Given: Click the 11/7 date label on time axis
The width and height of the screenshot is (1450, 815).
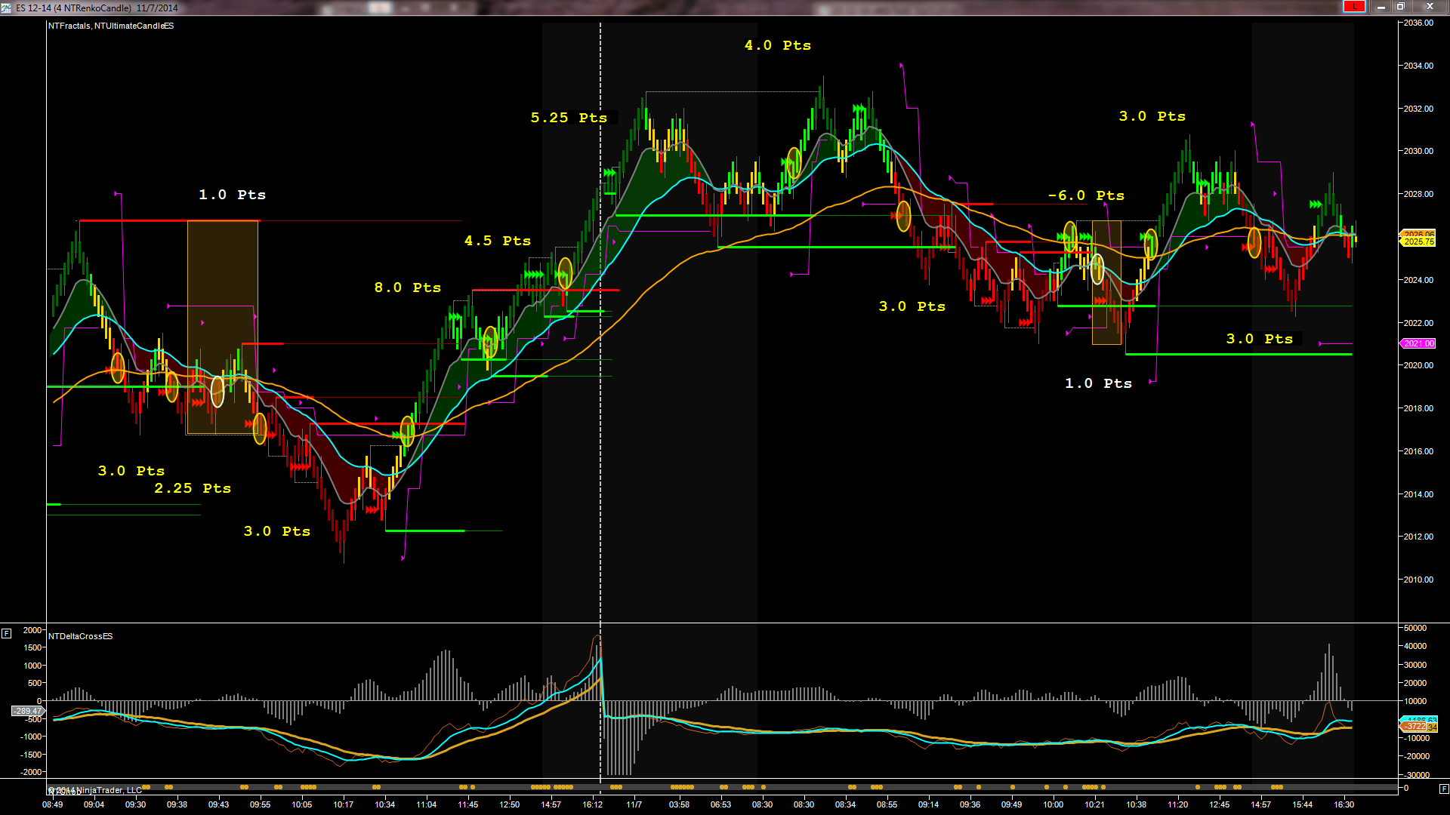Looking at the screenshot, I should [634, 804].
